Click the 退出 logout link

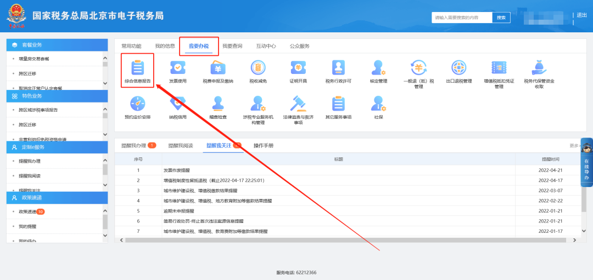[x=582, y=15]
